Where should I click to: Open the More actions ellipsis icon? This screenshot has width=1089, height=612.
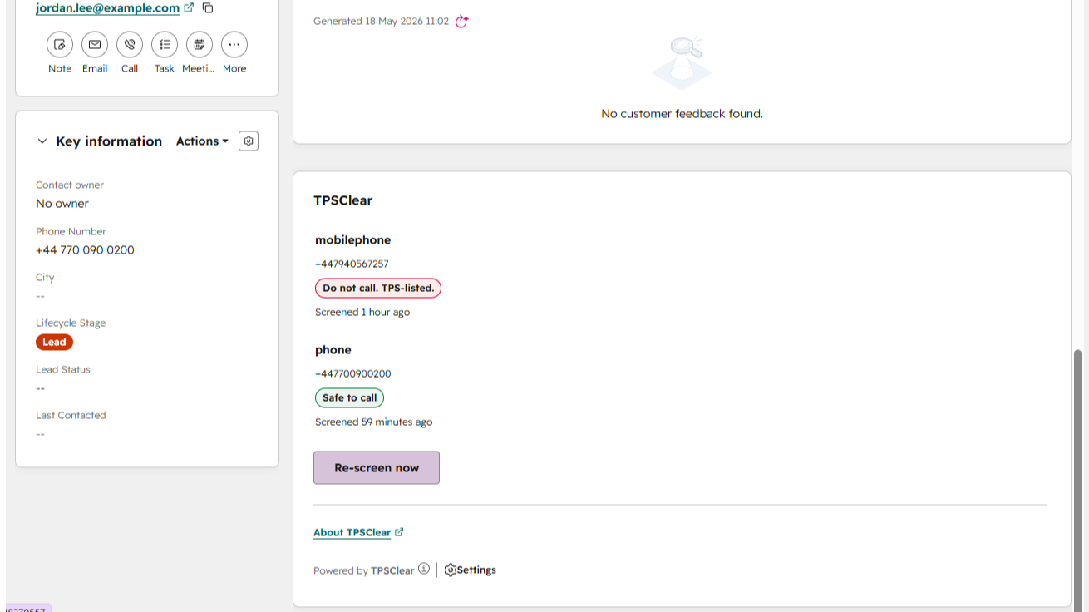coord(234,44)
